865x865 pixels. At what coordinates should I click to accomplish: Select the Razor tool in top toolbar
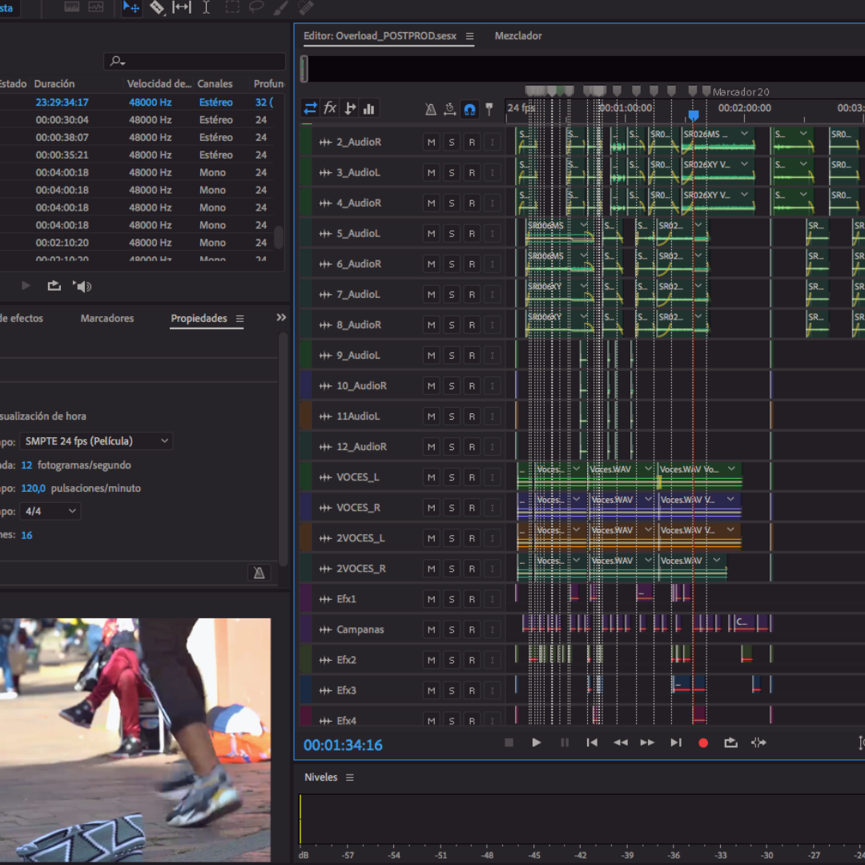(x=157, y=8)
